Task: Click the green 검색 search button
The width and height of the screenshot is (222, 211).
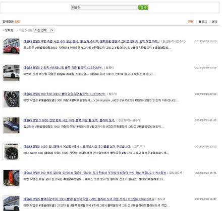Action: (143, 8)
